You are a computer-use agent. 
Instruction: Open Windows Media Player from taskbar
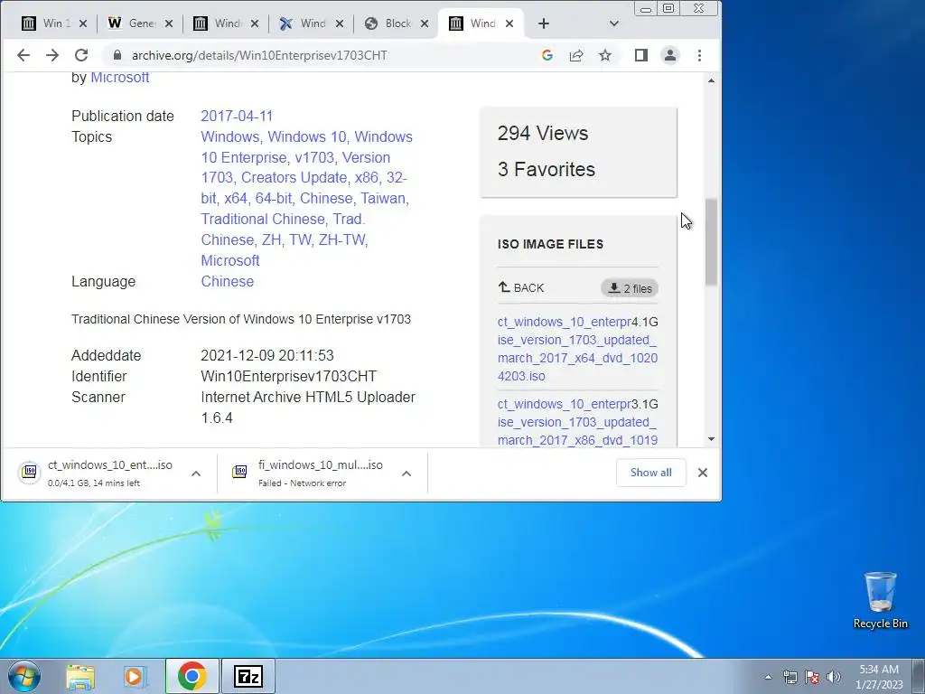(x=135, y=676)
